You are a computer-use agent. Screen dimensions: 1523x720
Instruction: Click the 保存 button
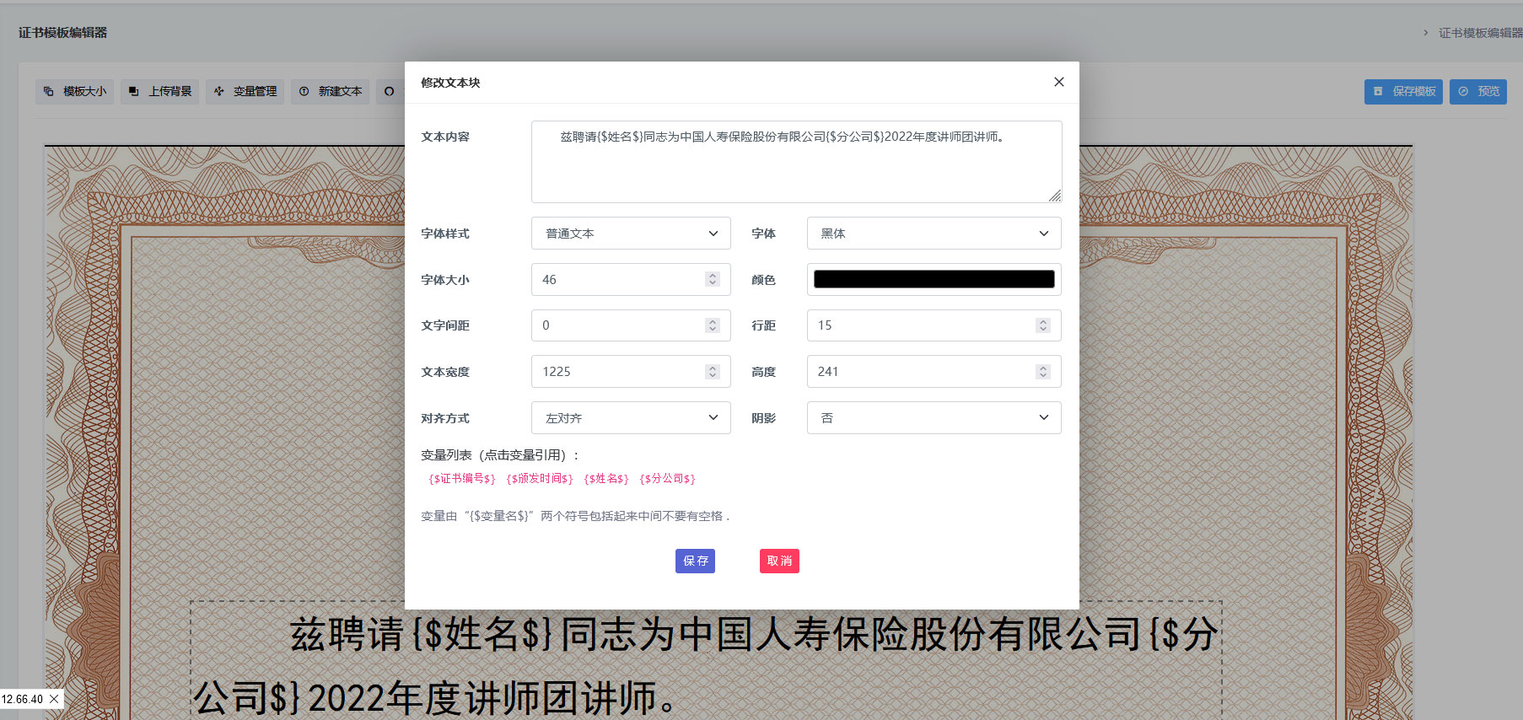click(695, 561)
